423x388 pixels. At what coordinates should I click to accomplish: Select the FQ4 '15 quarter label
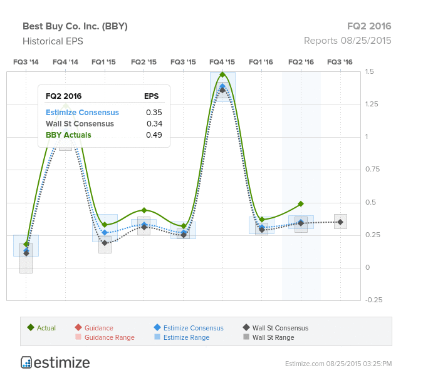[x=222, y=62]
